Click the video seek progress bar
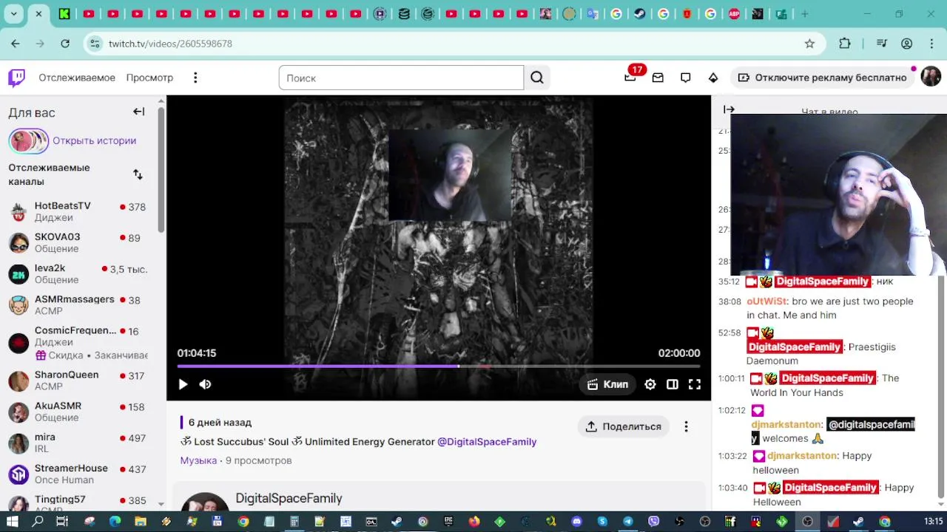The width and height of the screenshot is (947, 532). pos(439,366)
